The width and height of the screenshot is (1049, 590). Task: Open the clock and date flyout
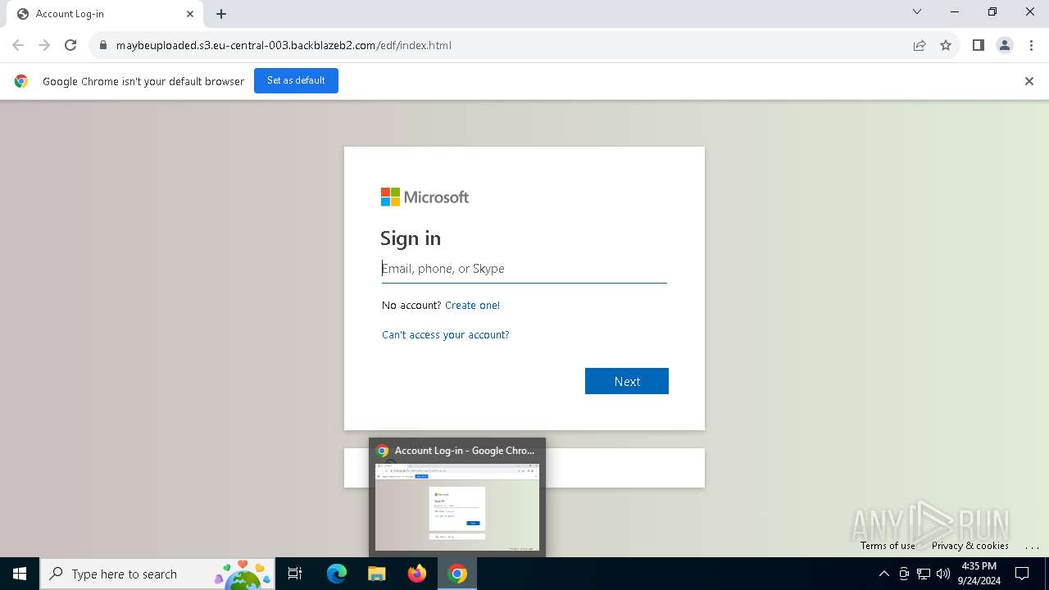[979, 574]
